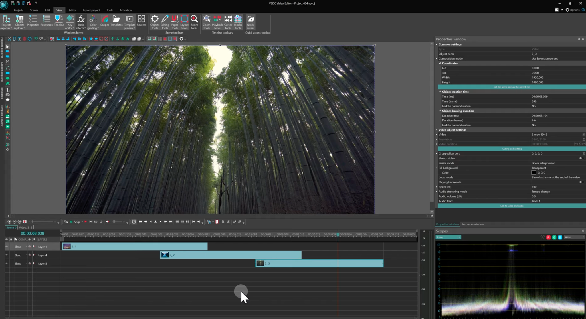Open the Fill background color swatch
586x319 pixels.
533,172
